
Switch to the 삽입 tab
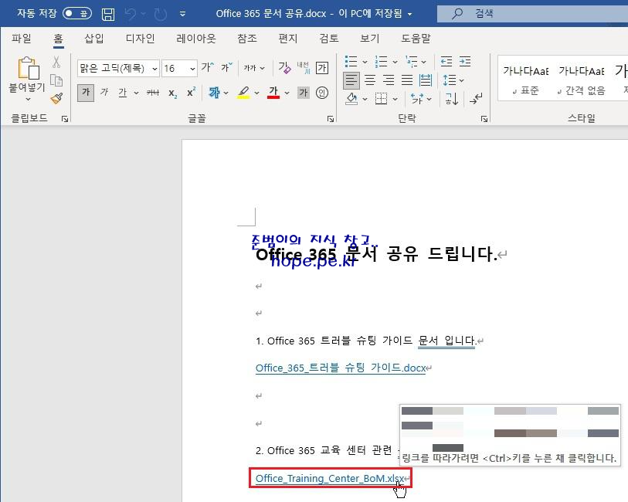tap(94, 39)
